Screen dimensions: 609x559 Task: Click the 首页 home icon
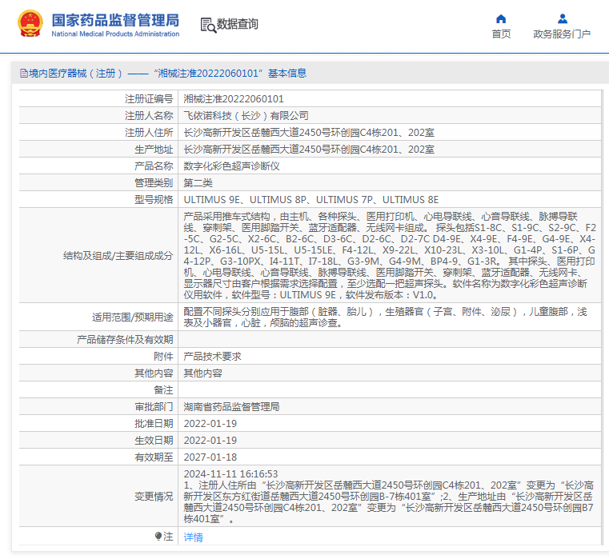pyautogui.click(x=501, y=18)
